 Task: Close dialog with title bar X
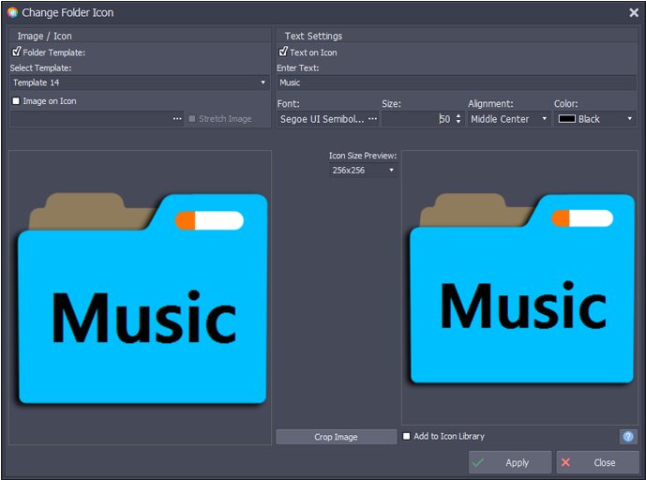point(634,13)
